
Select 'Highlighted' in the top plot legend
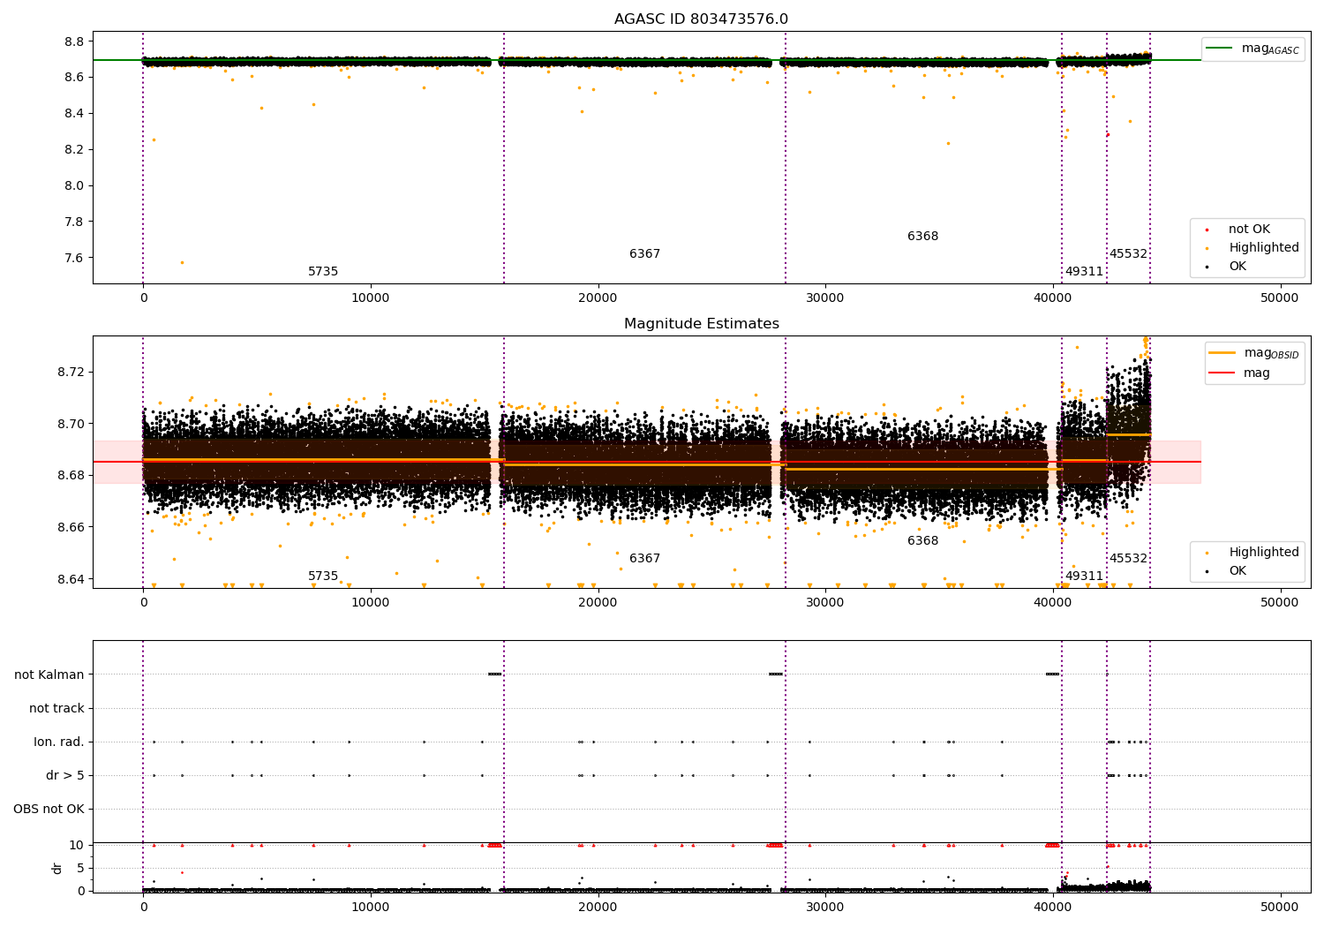click(x=1264, y=248)
